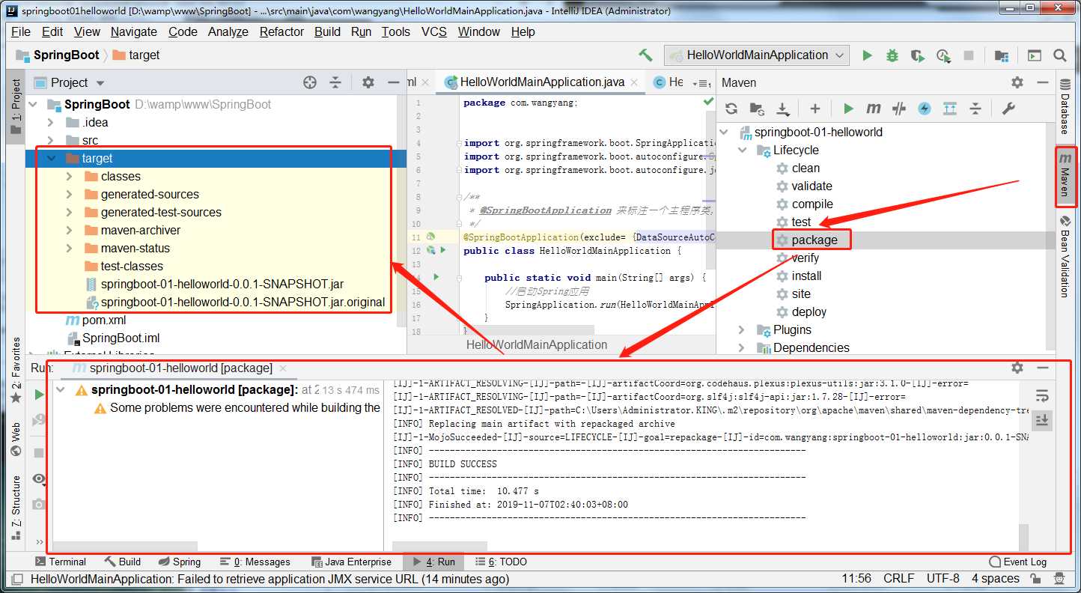
Task: Open the Refactor menu
Action: [281, 31]
